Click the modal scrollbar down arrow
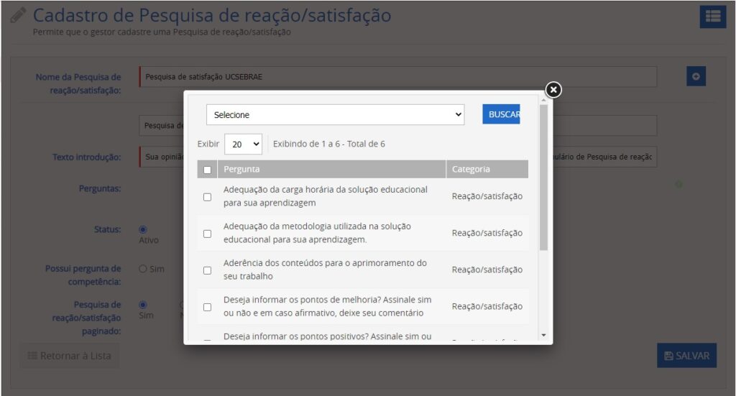Screen dimensions: 736x396 [x=543, y=335]
